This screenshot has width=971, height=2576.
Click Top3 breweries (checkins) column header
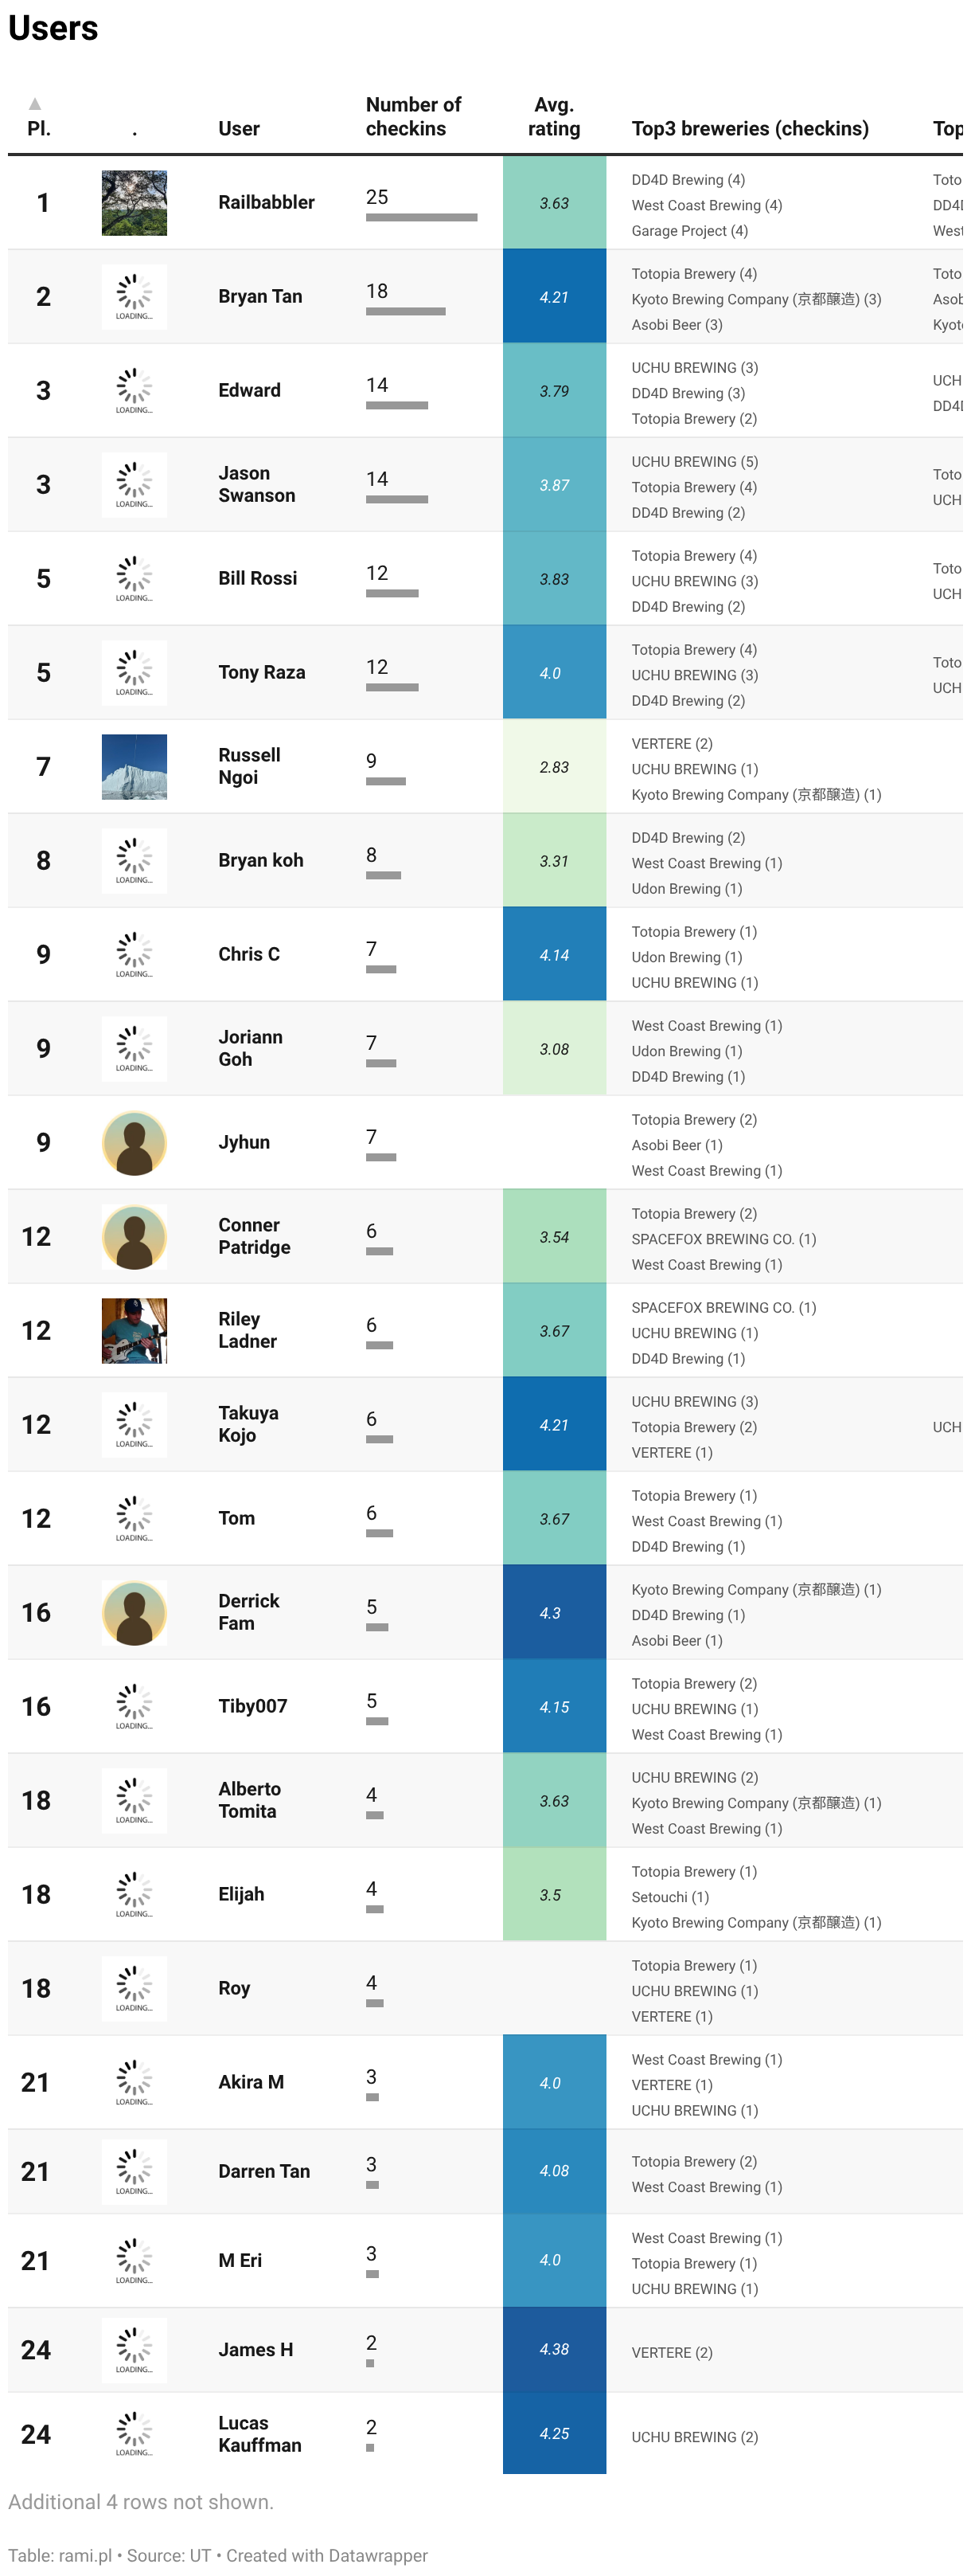pos(751,129)
